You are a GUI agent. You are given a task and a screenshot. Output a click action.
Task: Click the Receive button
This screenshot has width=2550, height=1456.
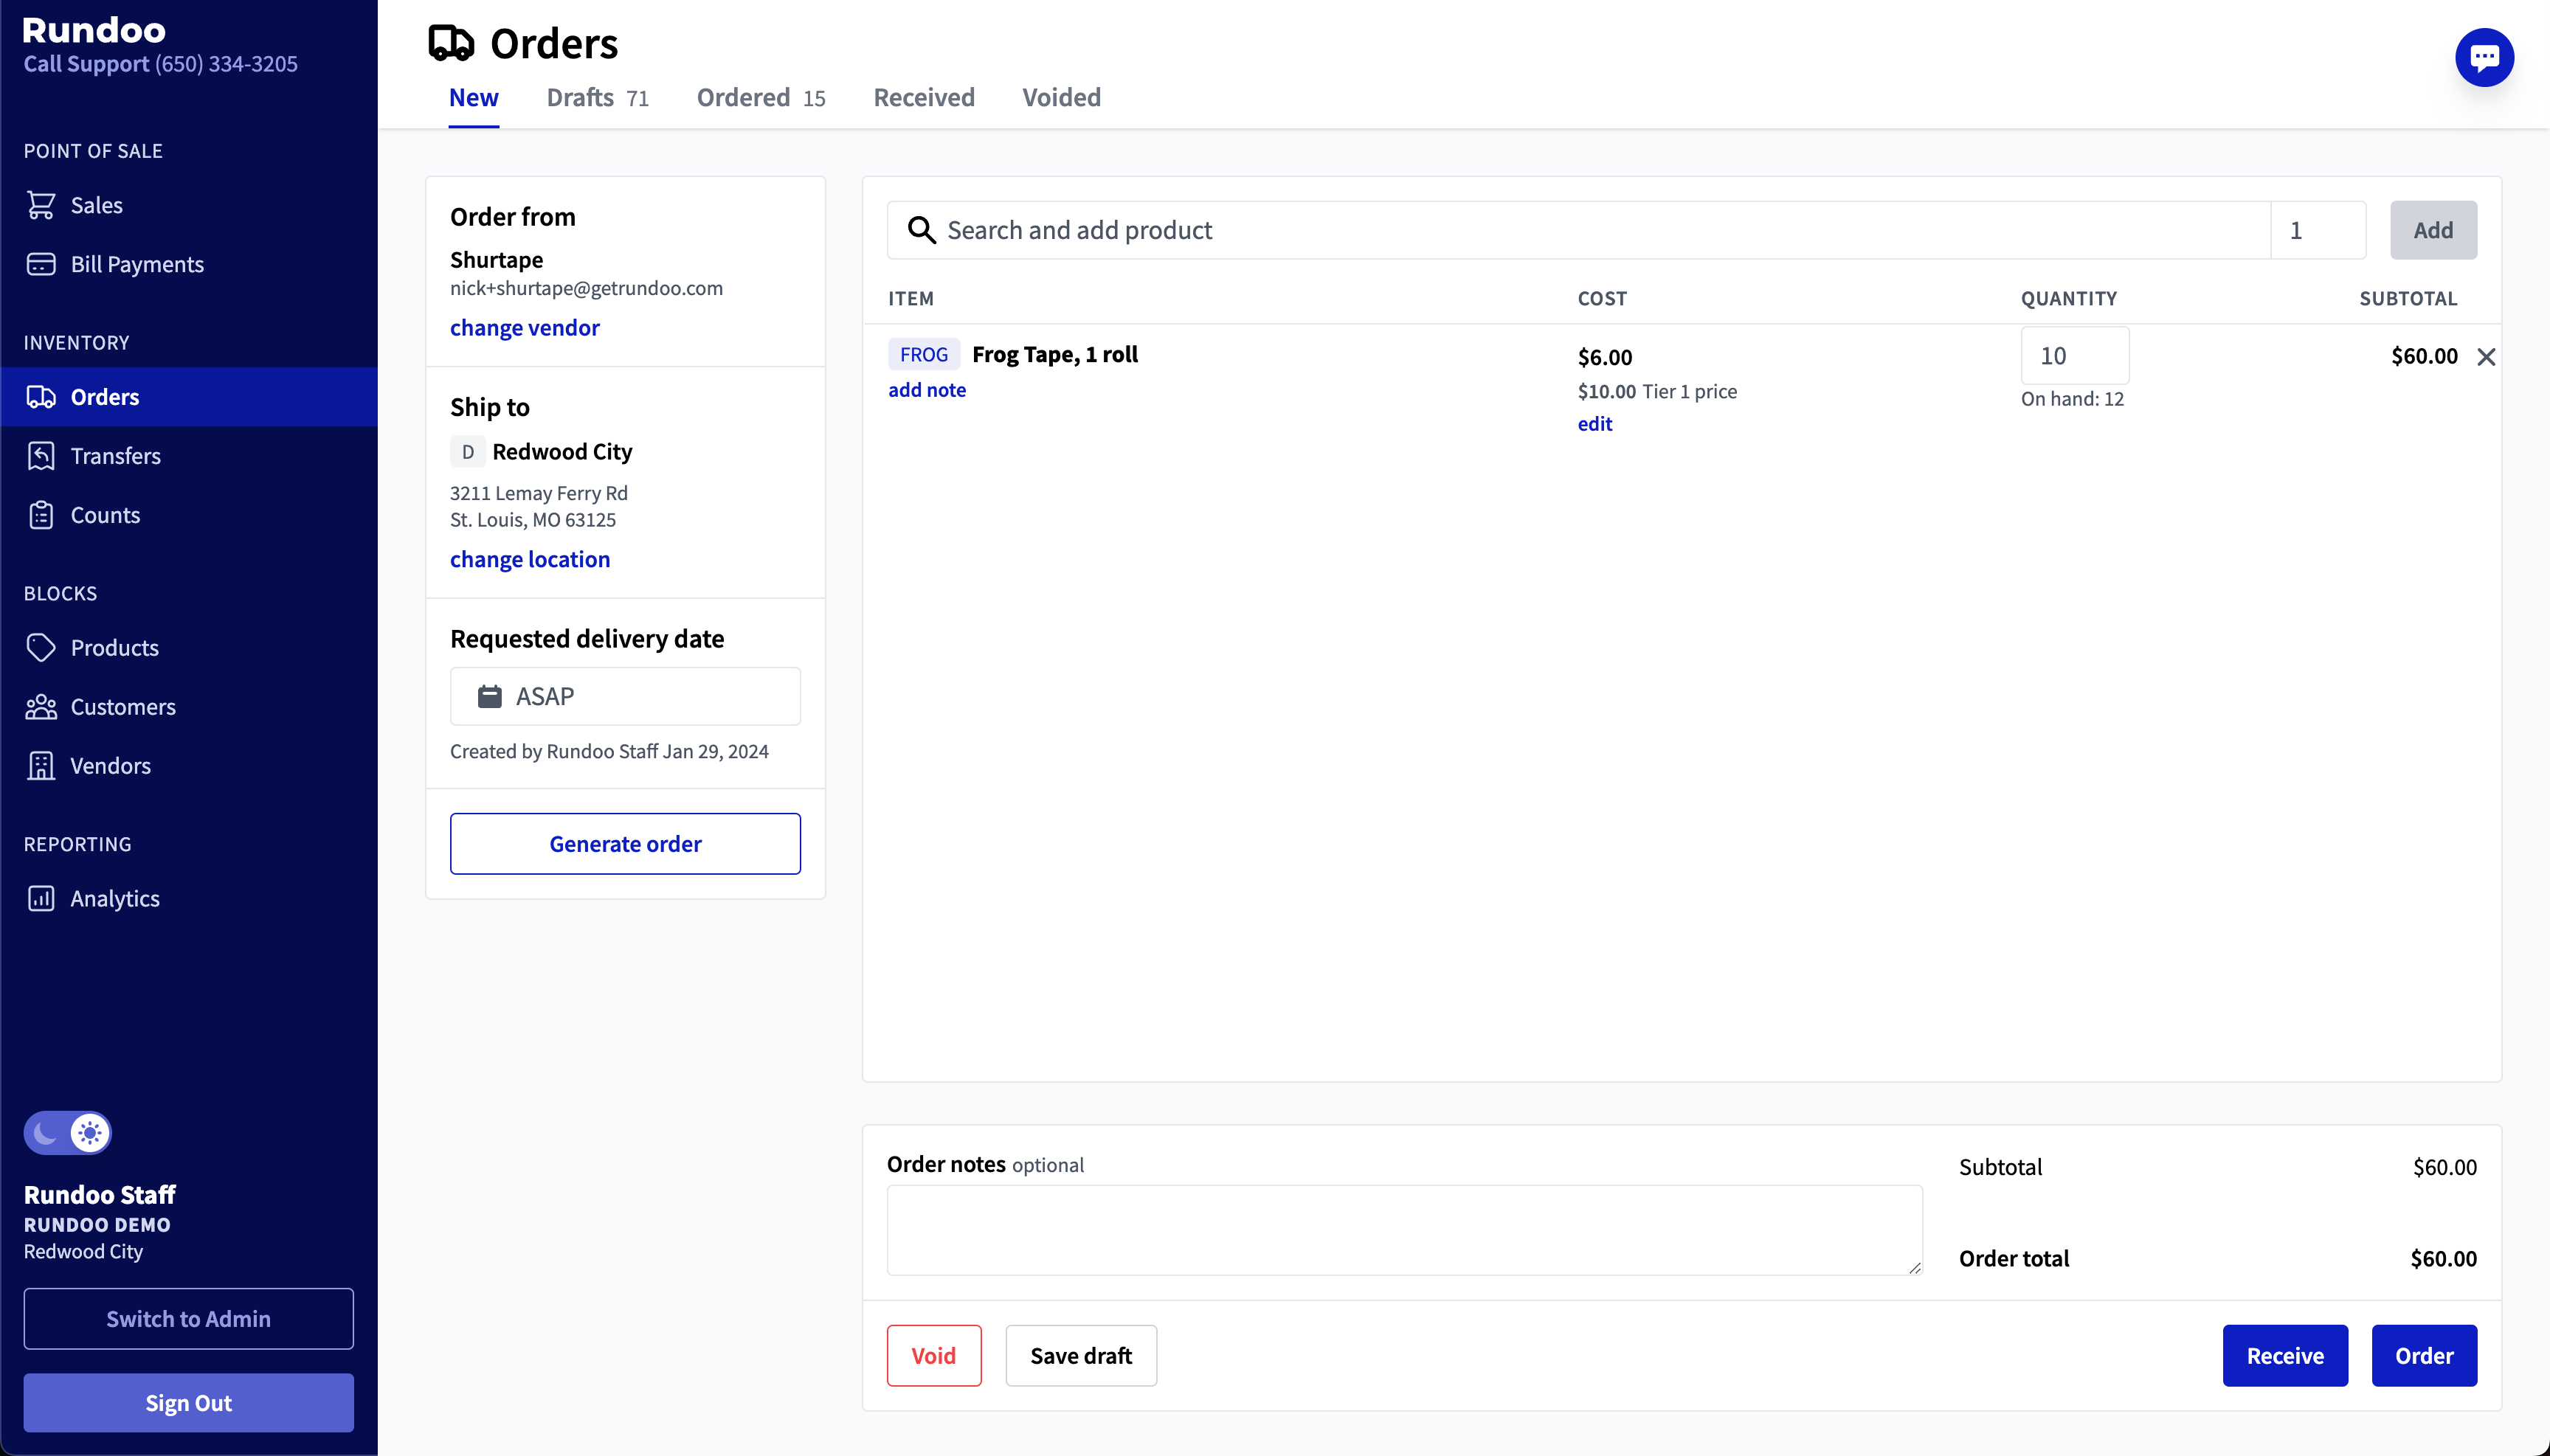(2285, 1356)
